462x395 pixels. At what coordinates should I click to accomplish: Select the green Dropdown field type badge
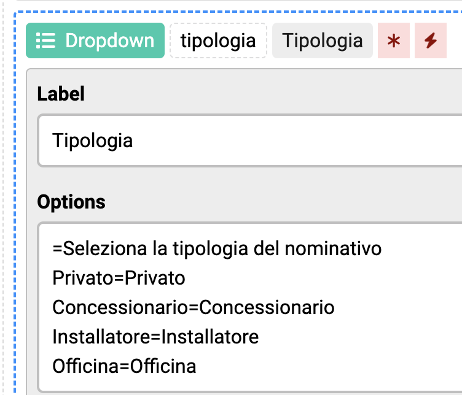point(95,40)
